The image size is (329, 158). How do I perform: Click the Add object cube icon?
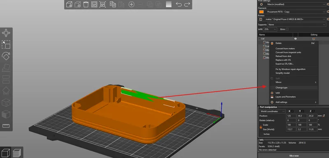(69, 5)
